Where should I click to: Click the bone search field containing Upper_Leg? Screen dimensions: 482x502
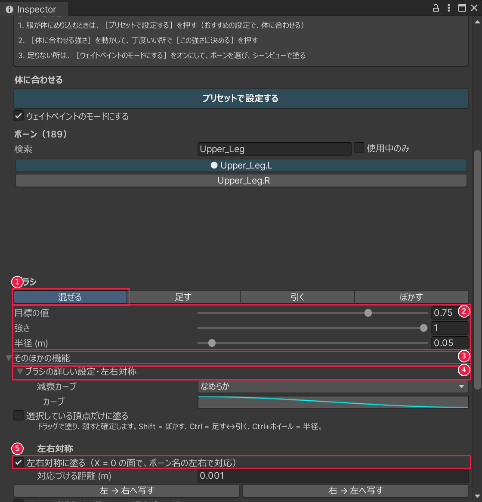tap(275, 149)
